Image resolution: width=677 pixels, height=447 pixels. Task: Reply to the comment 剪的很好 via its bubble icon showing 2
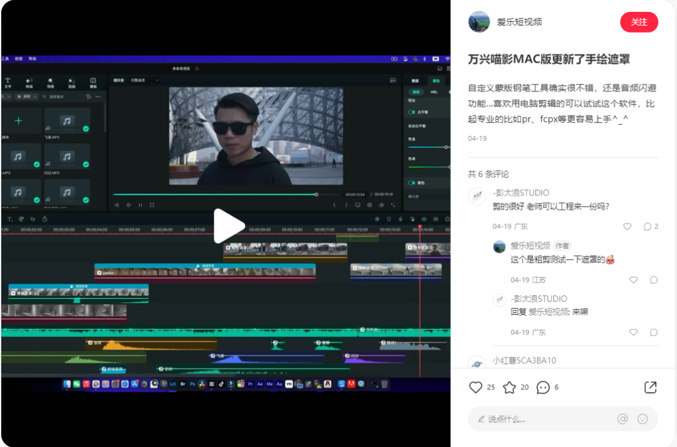(647, 227)
